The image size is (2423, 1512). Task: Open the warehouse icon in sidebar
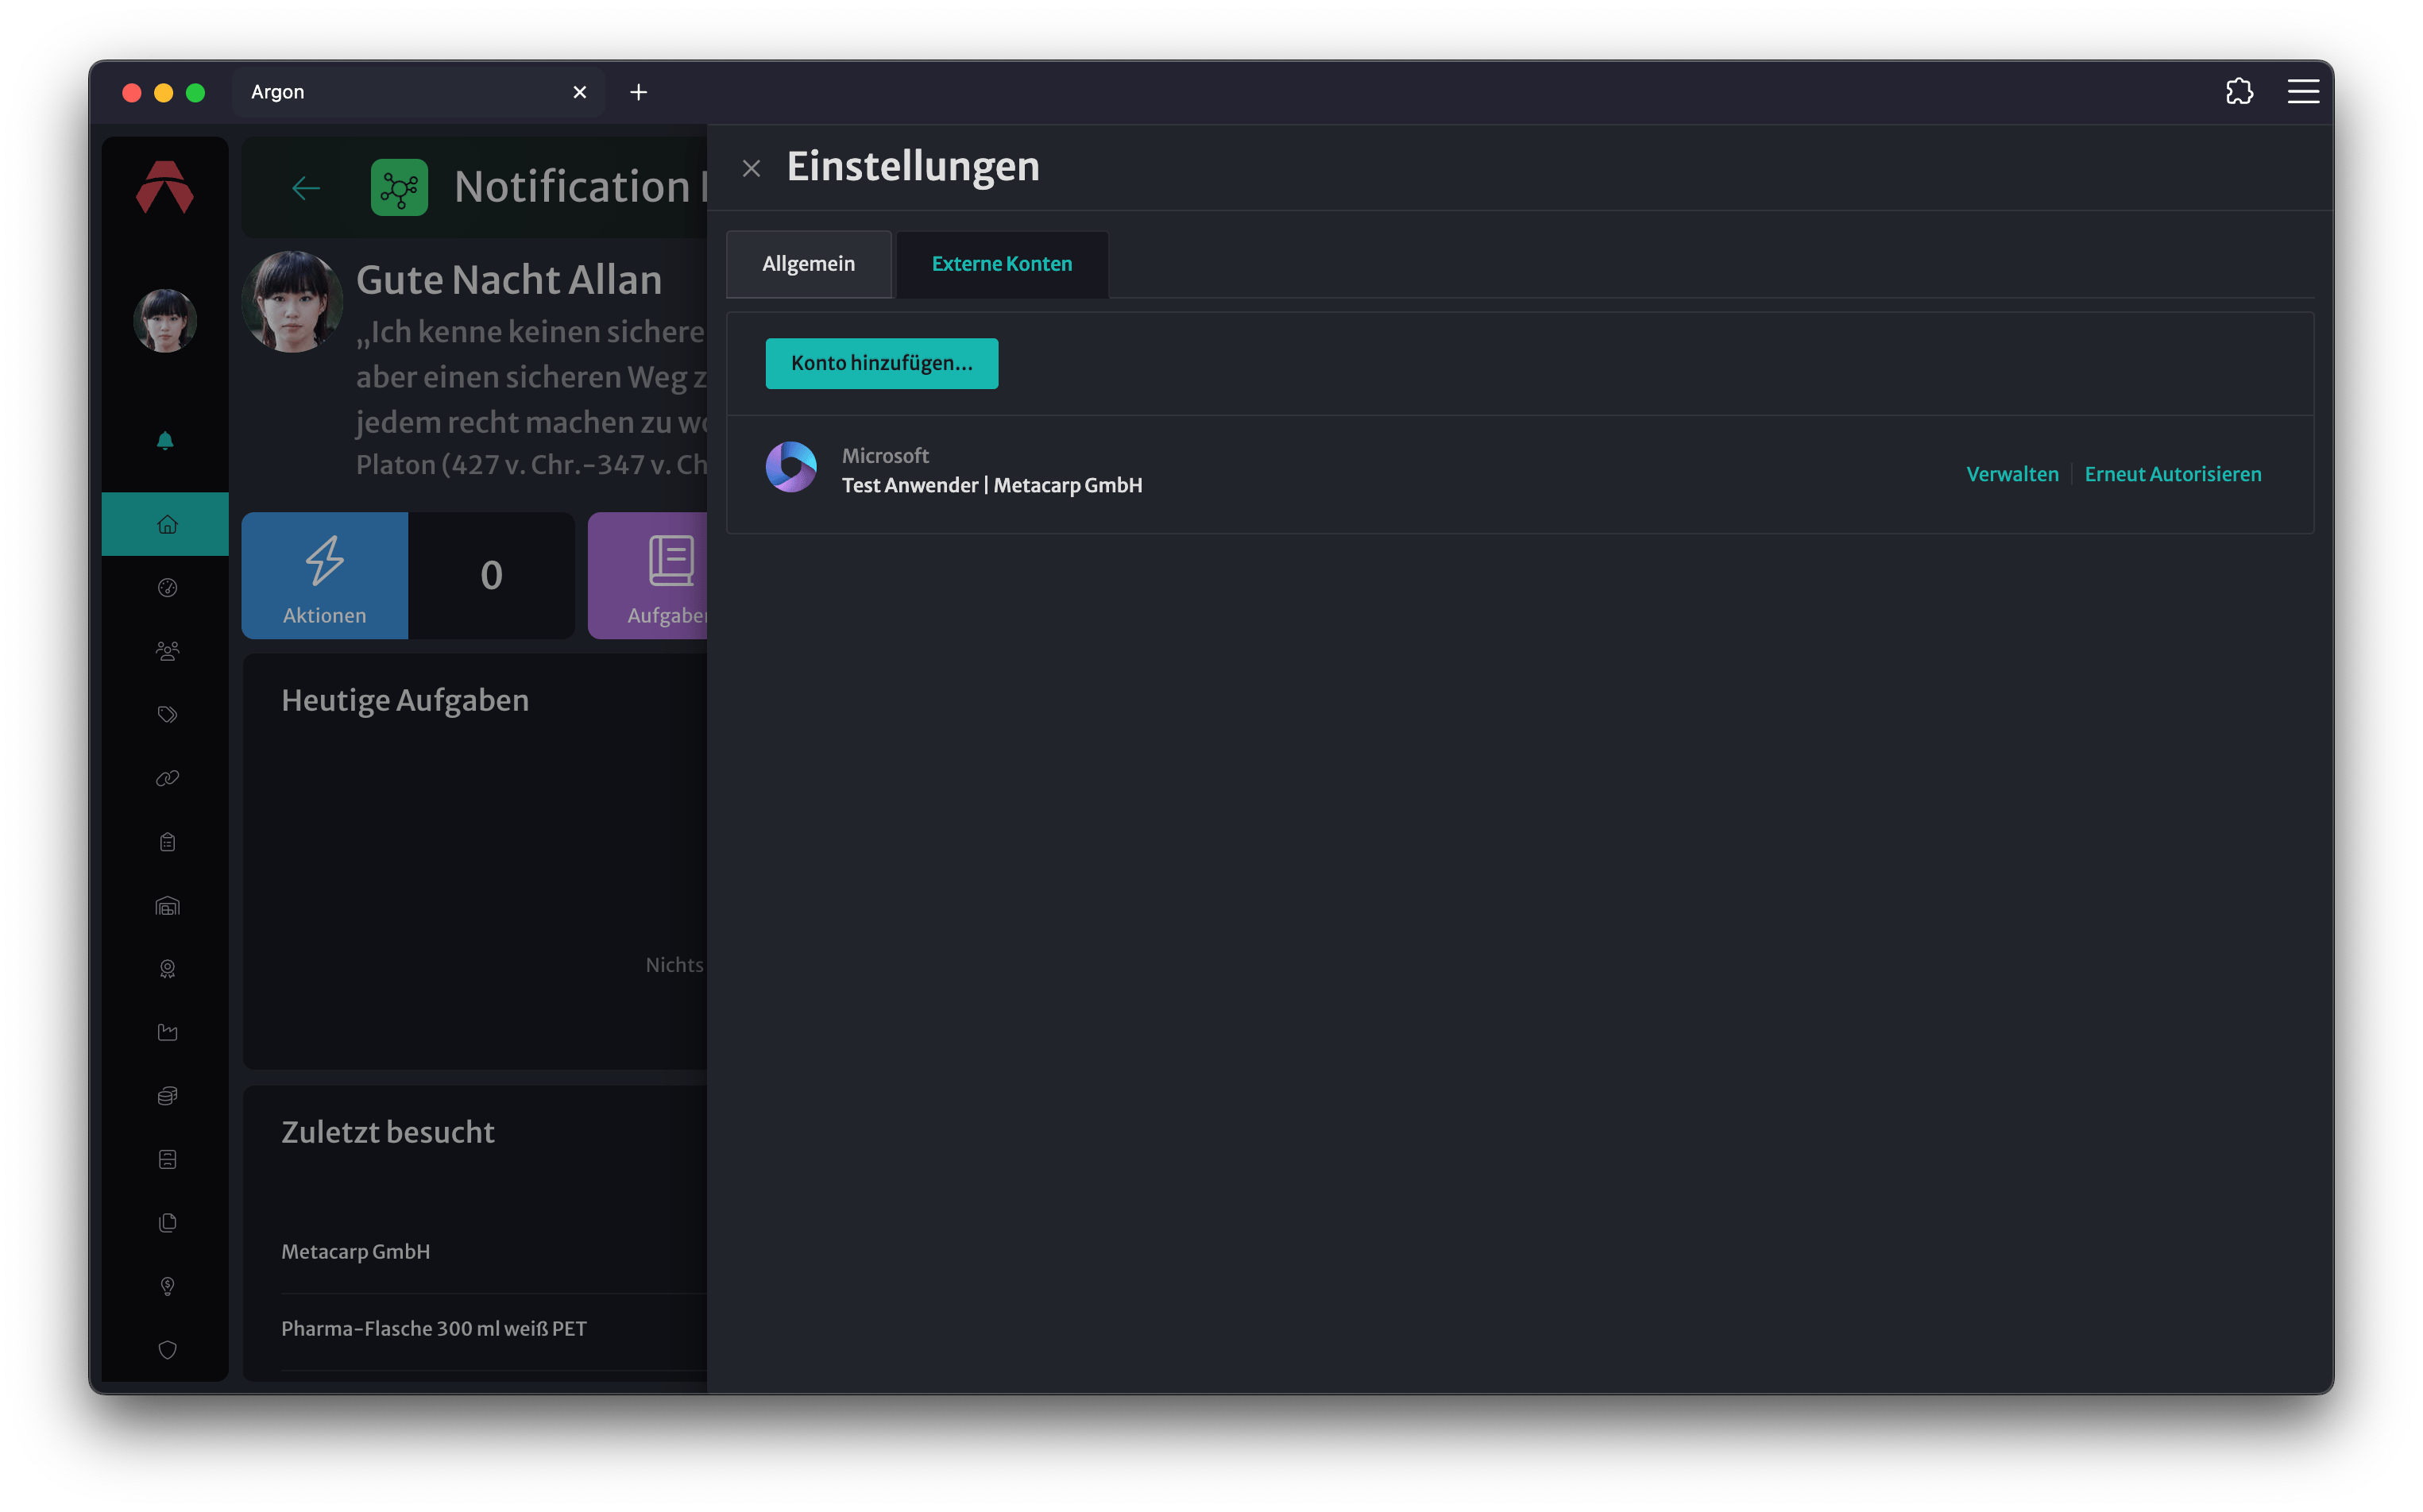167,906
